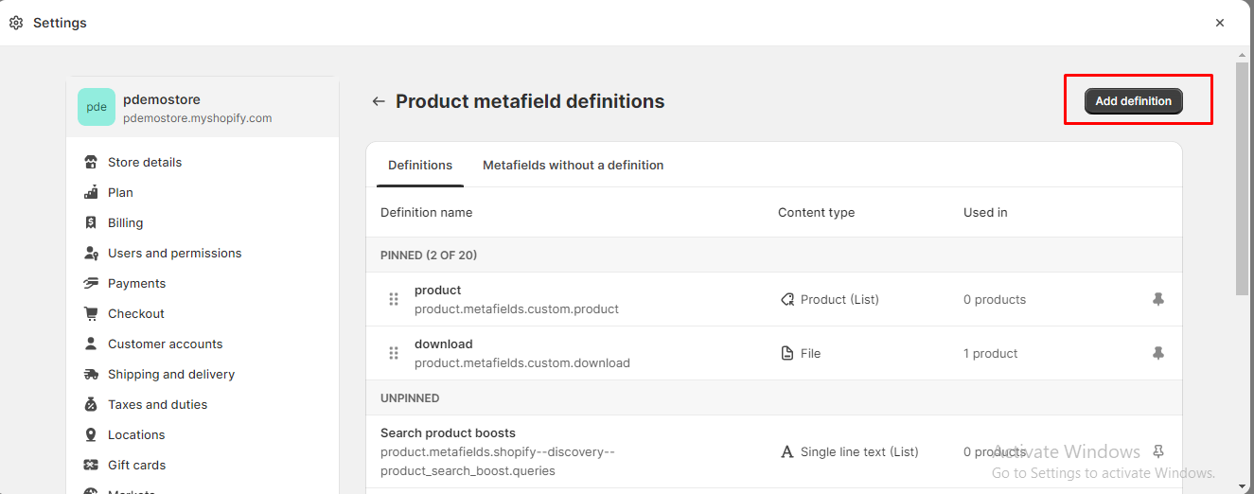The width and height of the screenshot is (1254, 494).
Task: Click the Add definition button
Action: [x=1133, y=101]
